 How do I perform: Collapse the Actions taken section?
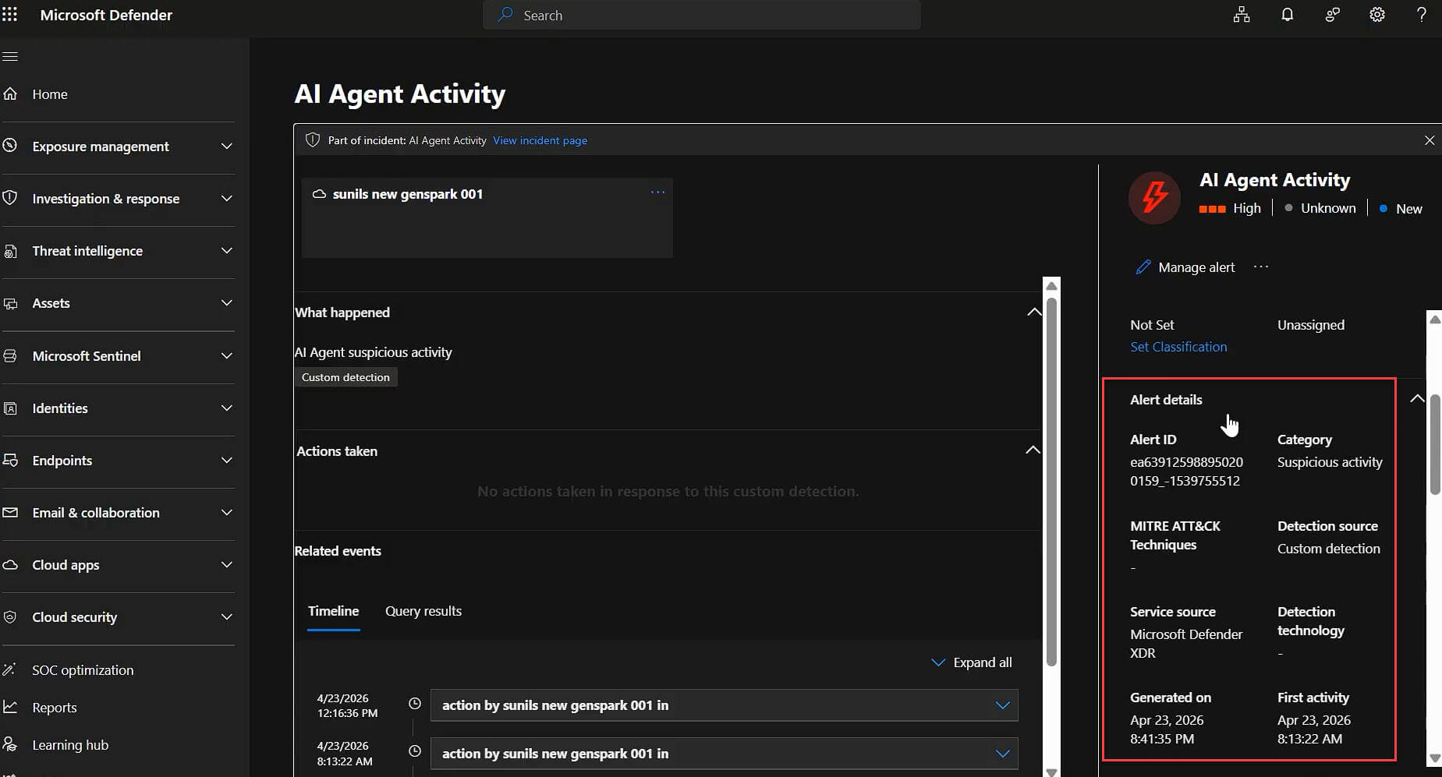coord(1033,450)
